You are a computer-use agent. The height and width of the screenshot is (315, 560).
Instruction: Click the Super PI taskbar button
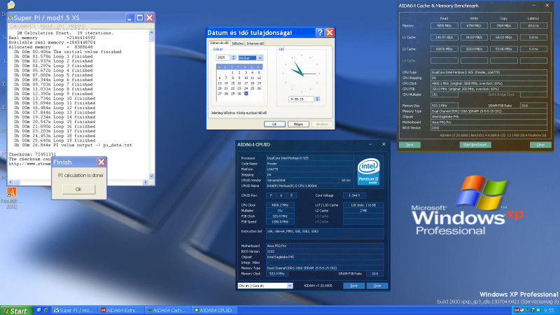[x=75, y=310]
